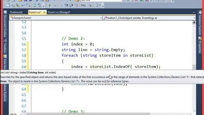Click 'storeList' in the foreach header
204x115 pixels.
[140, 55]
